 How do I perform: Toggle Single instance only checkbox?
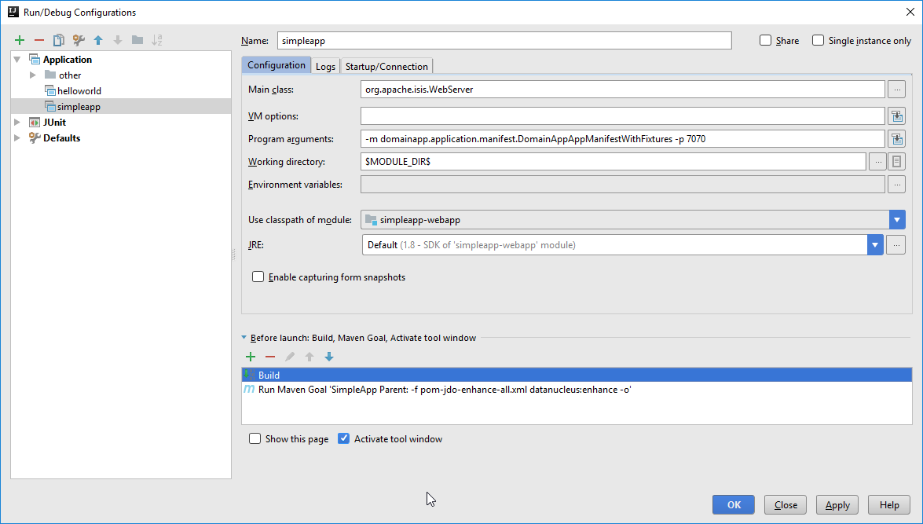pos(819,41)
